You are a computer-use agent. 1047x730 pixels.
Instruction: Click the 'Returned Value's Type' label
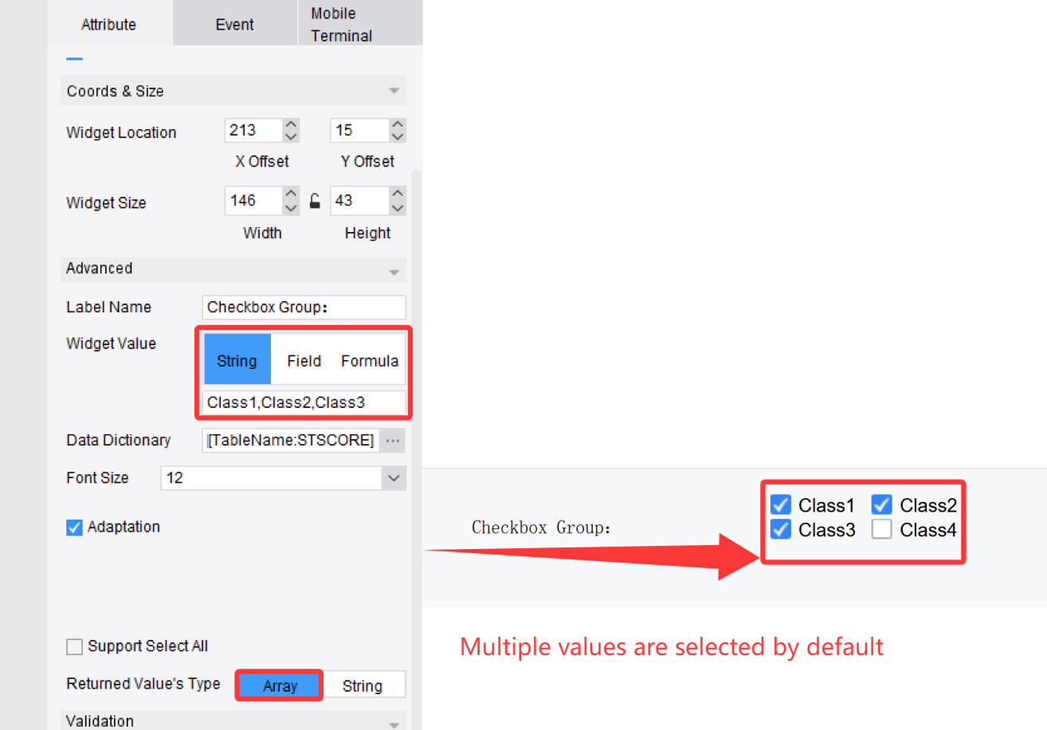tap(143, 684)
